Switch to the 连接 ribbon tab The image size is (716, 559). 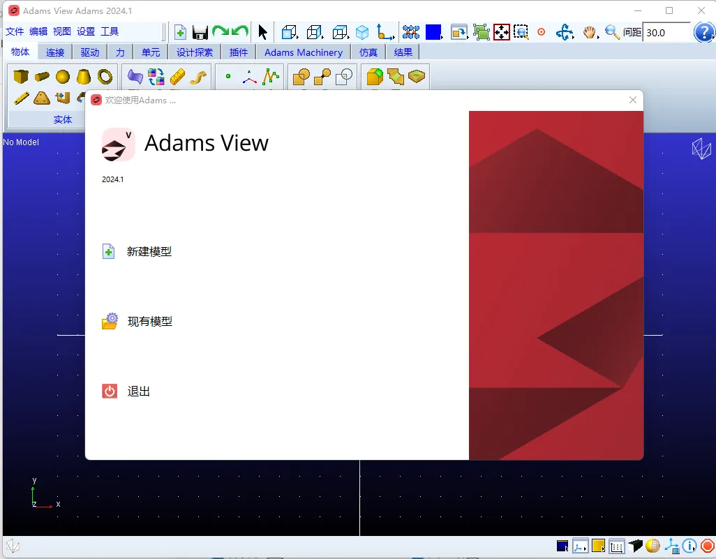point(55,52)
